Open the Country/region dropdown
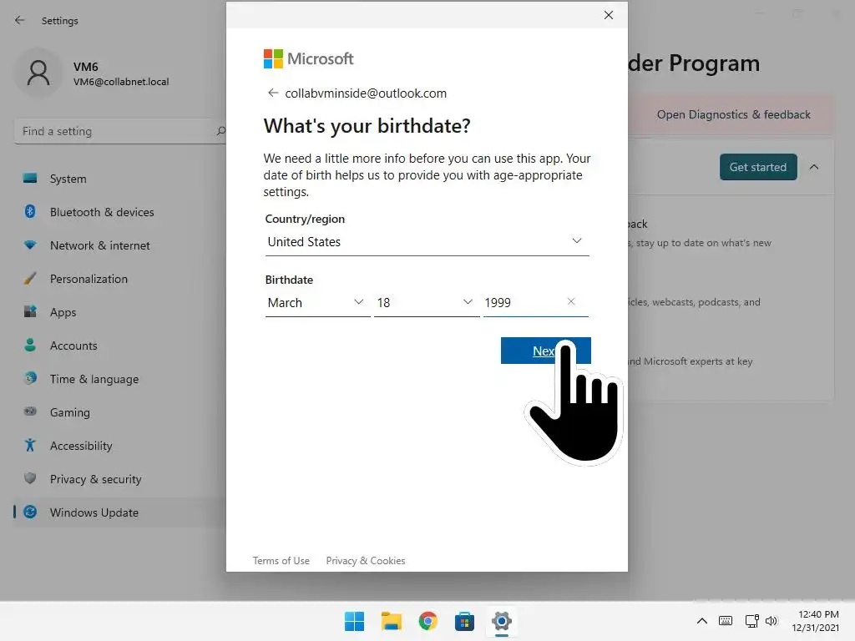The image size is (855, 641). [427, 241]
